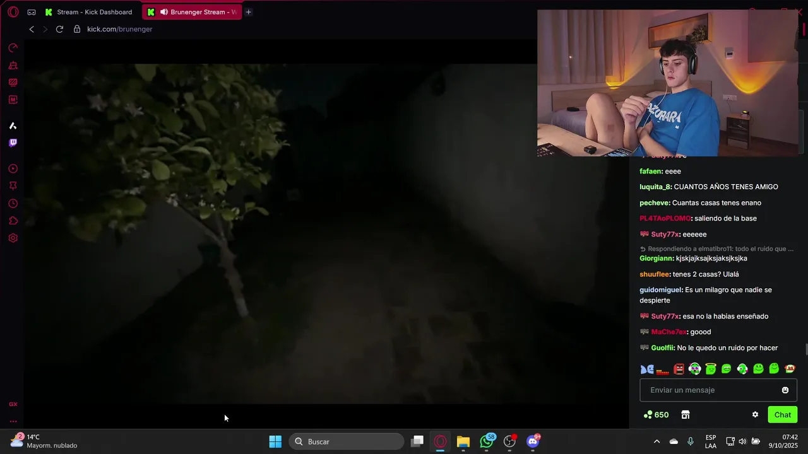View site security padlock info
The image size is (808, 454).
point(77,29)
